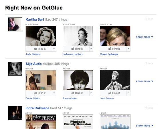Open Silja Autio's avatar picture
Image resolution: width=166 pixels, height=129 pixels.
(x=15, y=69)
